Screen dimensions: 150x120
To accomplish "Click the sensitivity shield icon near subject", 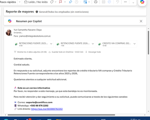I will [37, 12].
